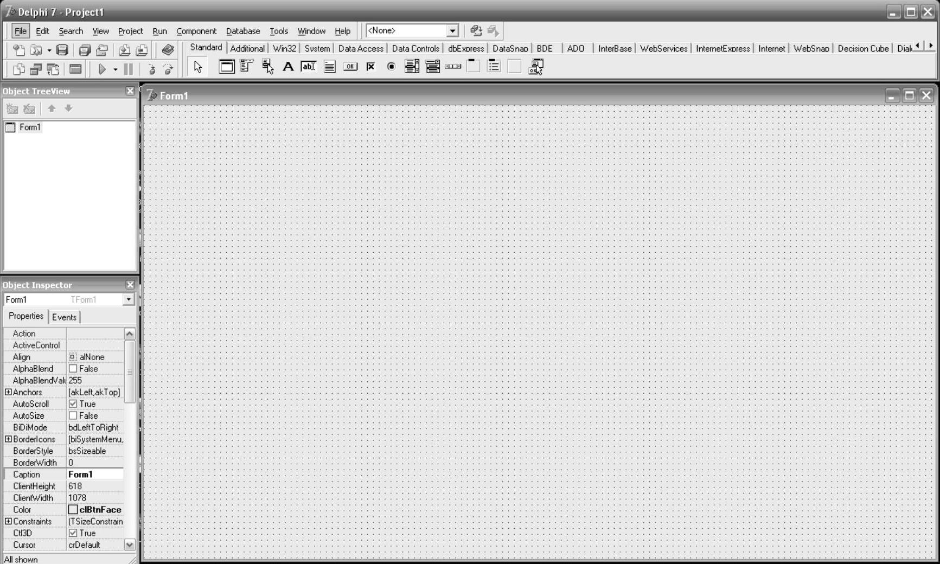Viewport: 940px width, 564px height.
Task: Click the clBtnFace color swatch
Action: [x=73, y=510]
